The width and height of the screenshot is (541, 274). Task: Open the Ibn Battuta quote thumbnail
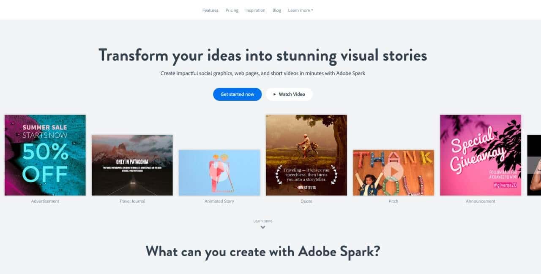click(306, 155)
